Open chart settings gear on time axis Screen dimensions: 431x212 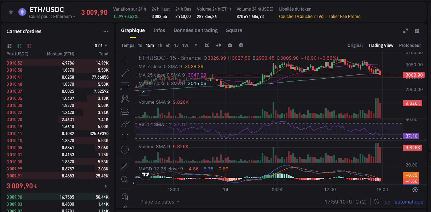tap(415, 189)
